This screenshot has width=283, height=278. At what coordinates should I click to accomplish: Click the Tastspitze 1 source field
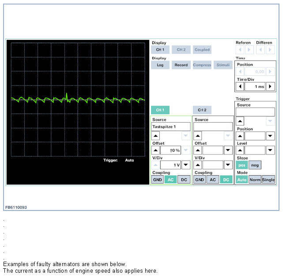point(171,127)
